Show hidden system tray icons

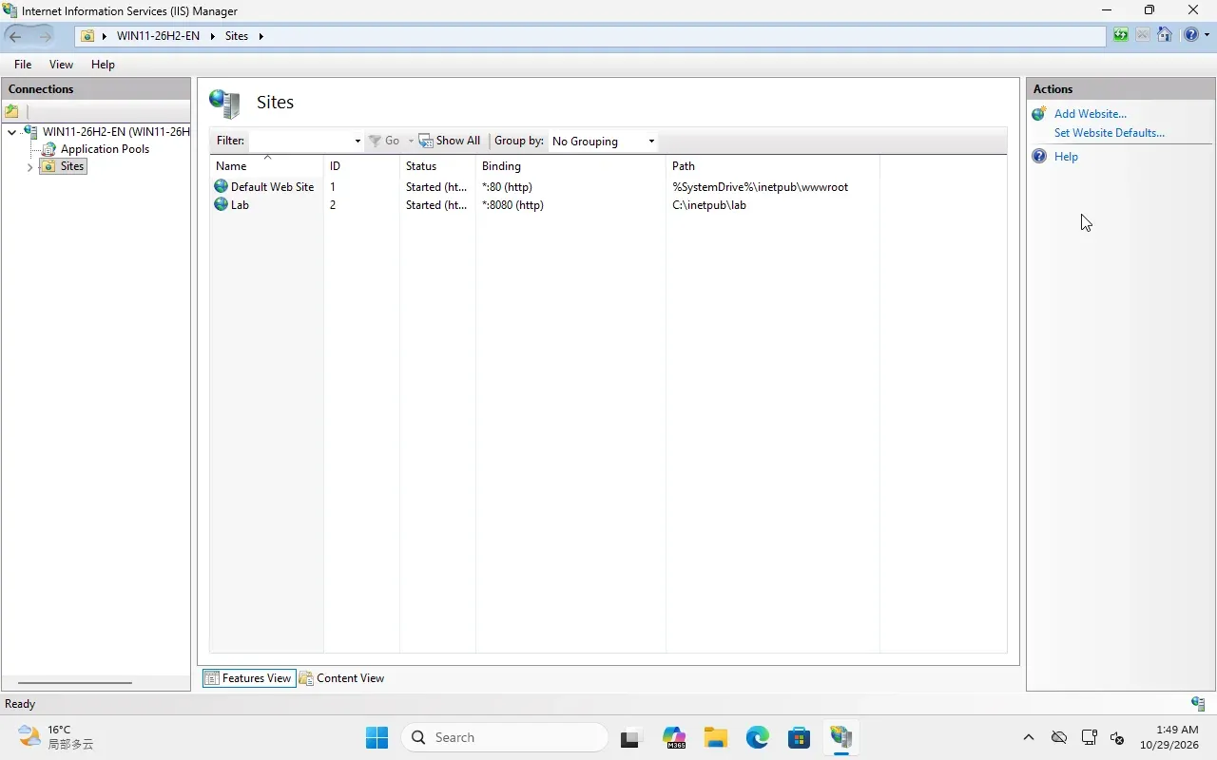pos(1028,737)
